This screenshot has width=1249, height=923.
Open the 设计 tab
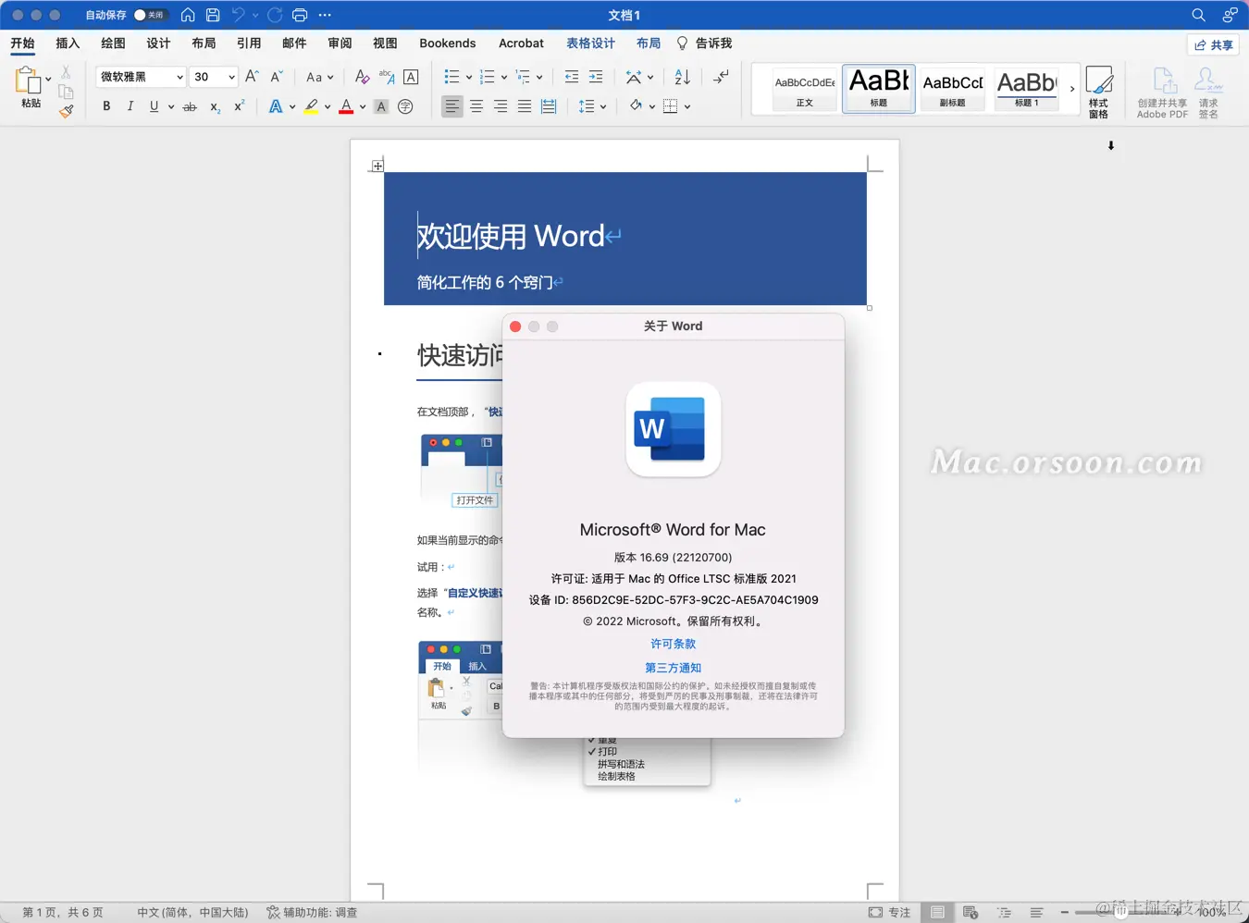click(158, 43)
